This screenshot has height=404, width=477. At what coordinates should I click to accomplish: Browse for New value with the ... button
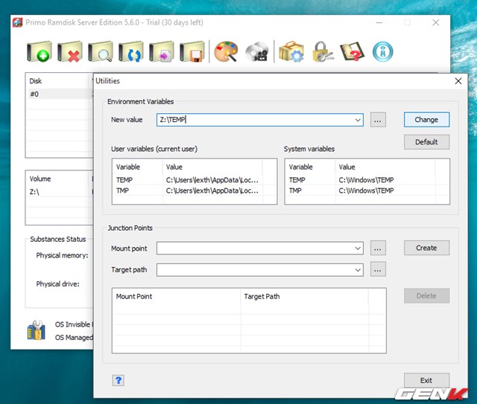378,120
